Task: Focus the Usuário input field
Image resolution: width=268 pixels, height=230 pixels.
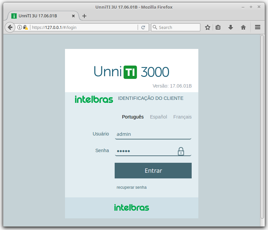Action: coord(153,134)
